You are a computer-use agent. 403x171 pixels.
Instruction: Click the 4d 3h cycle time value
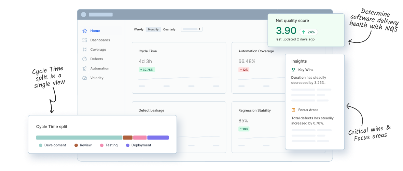[145, 61]
